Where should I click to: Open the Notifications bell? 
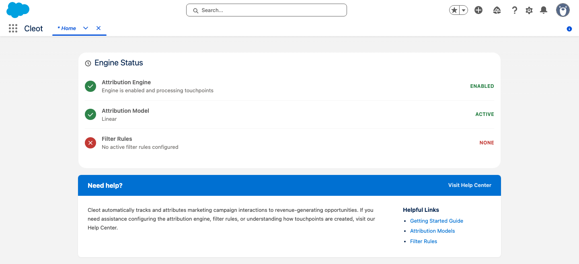pos(544,10)
